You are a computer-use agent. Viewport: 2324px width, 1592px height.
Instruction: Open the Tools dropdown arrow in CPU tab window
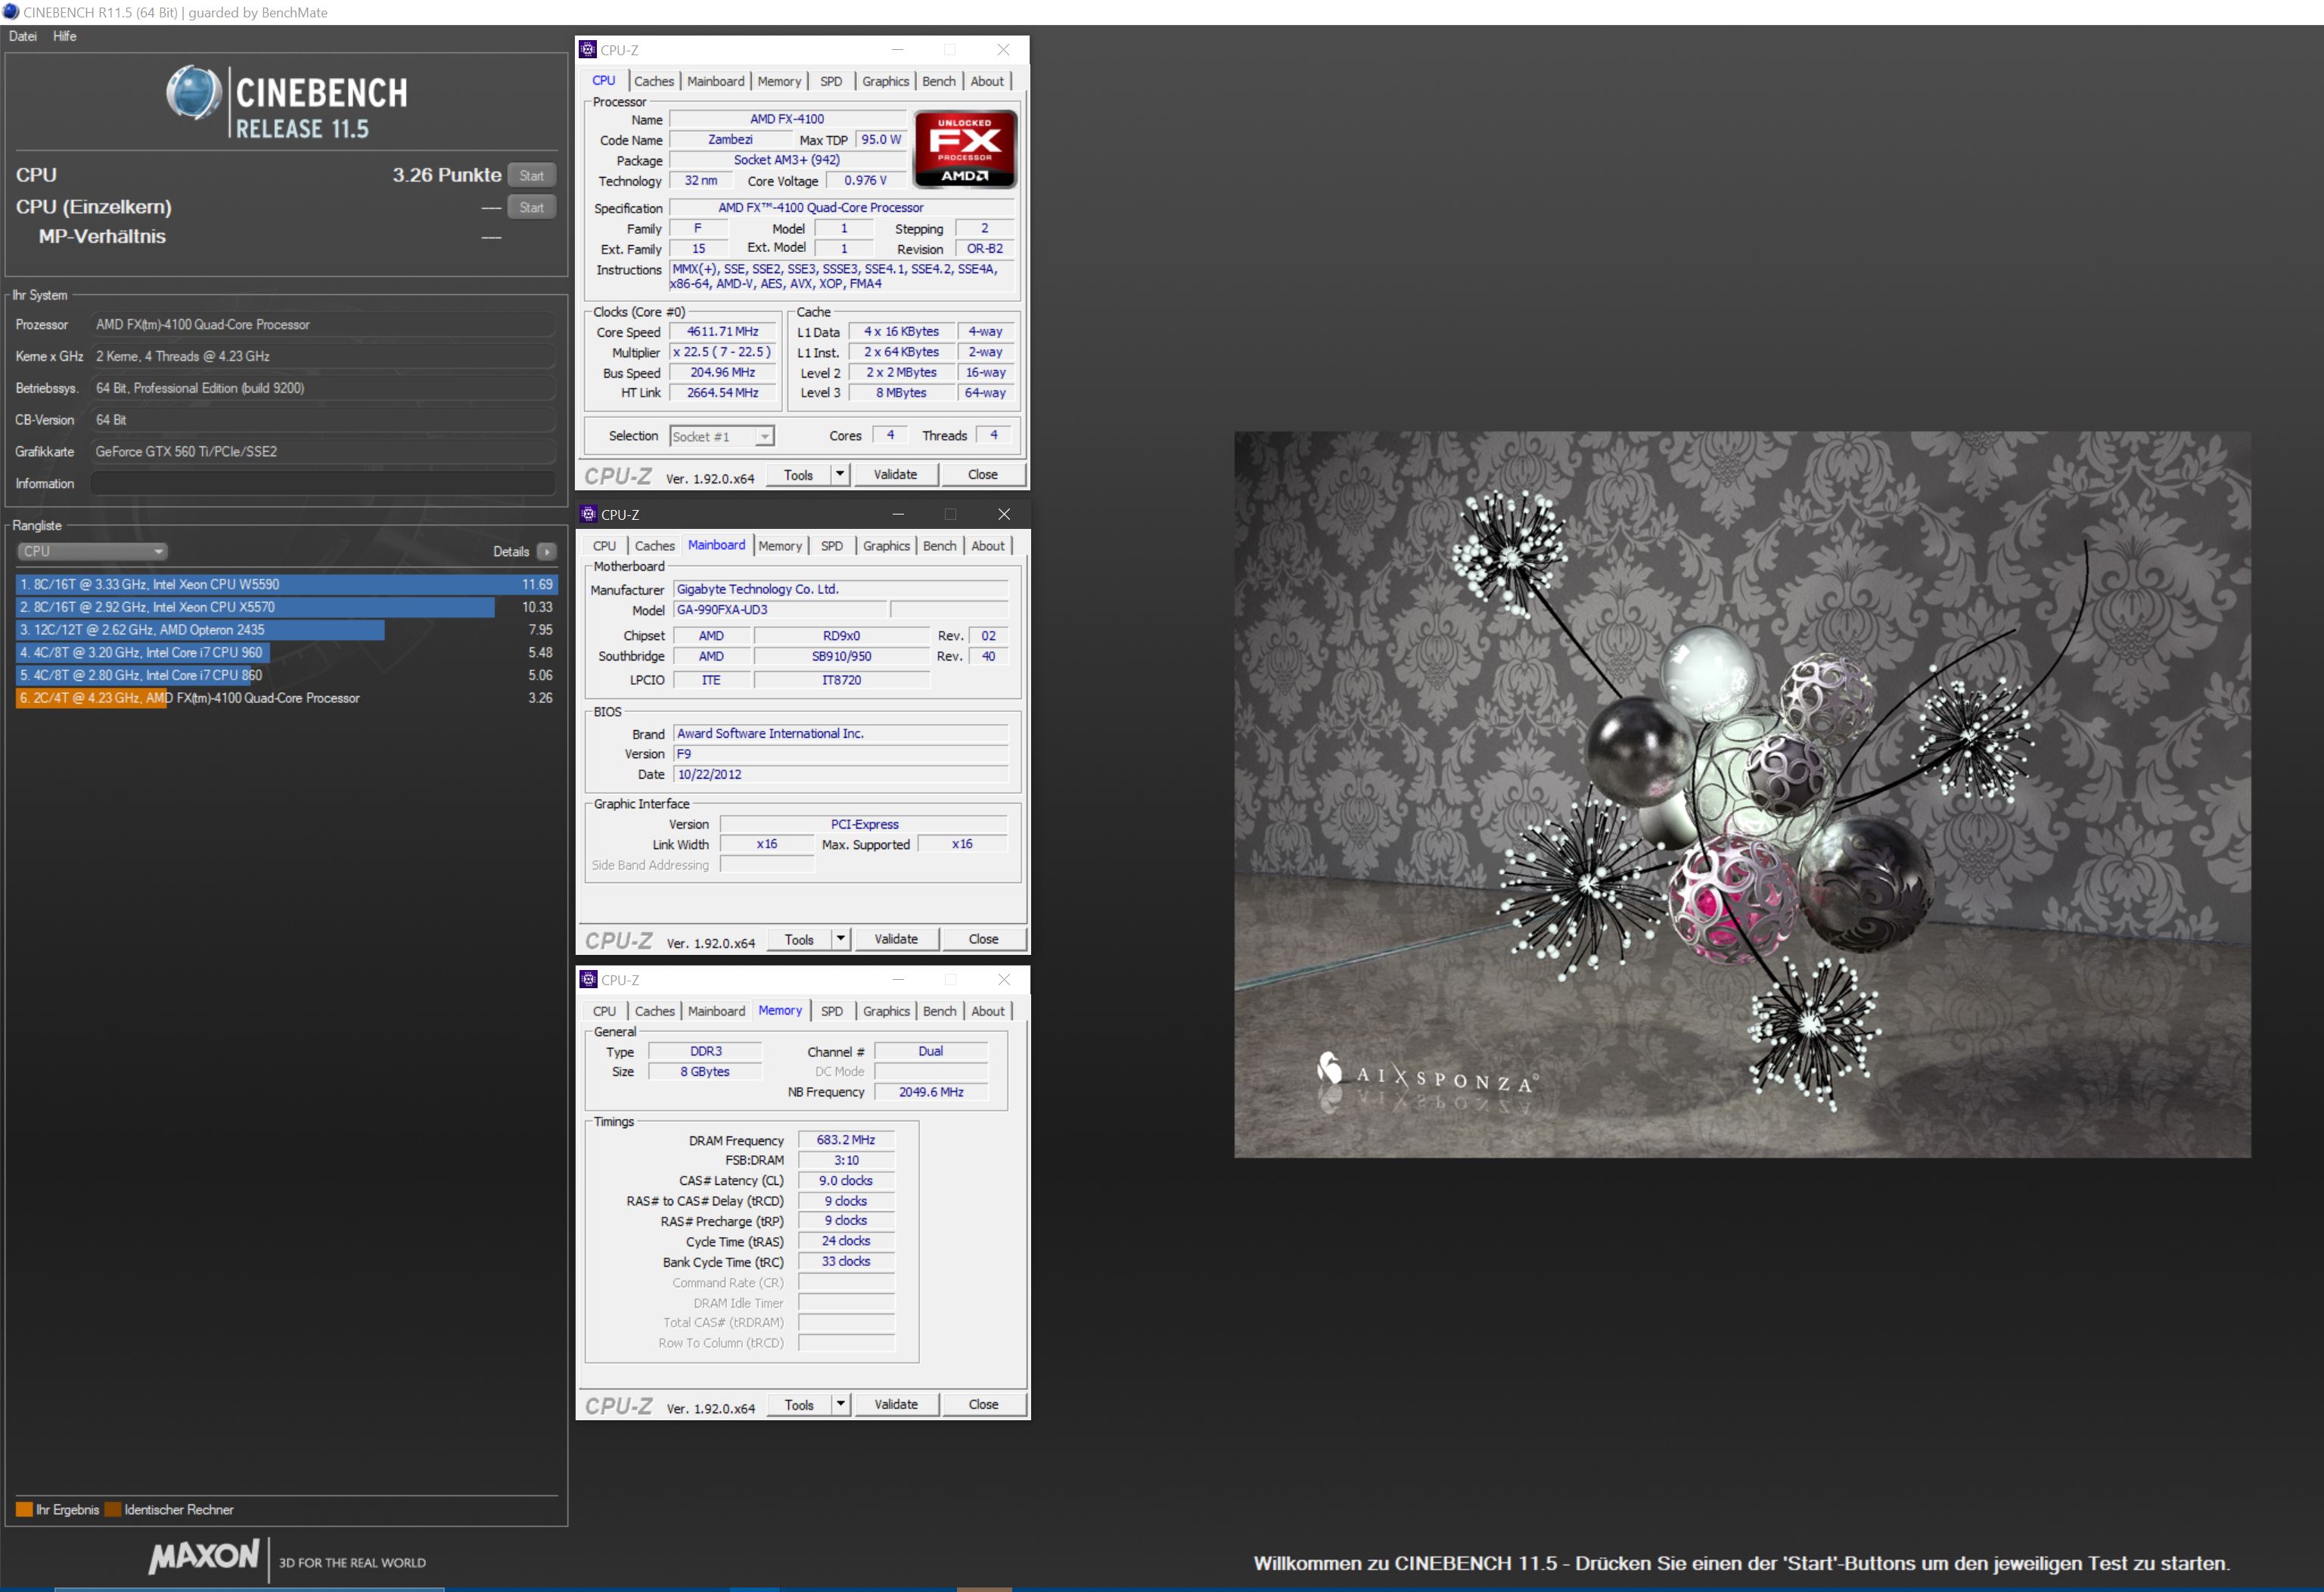840,474
